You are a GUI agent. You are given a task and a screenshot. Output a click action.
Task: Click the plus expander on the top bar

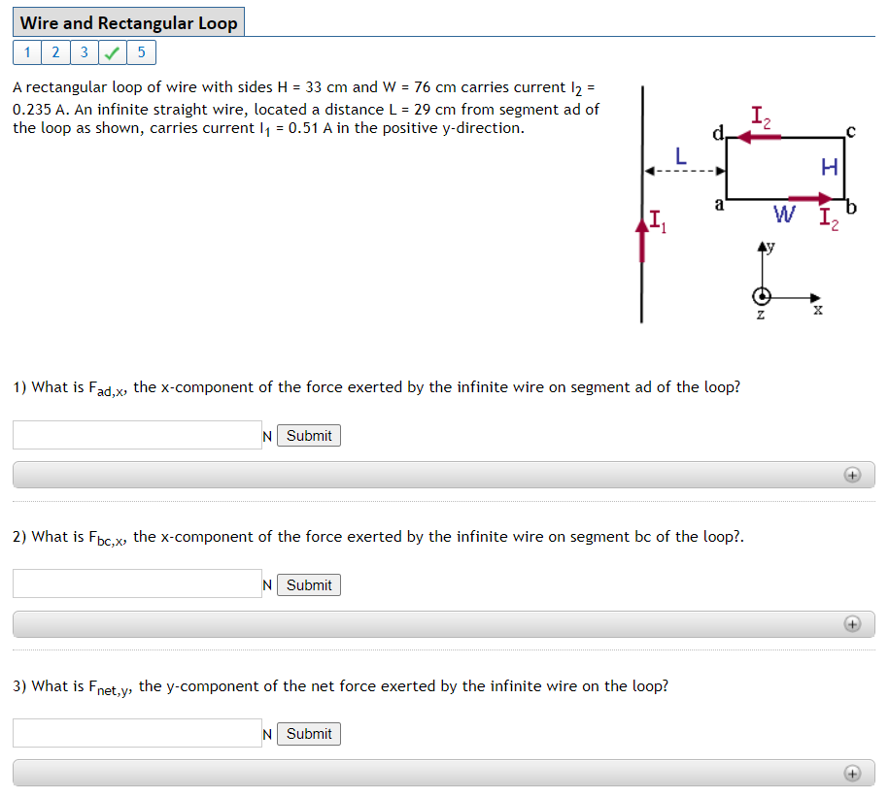coord(854,475)
